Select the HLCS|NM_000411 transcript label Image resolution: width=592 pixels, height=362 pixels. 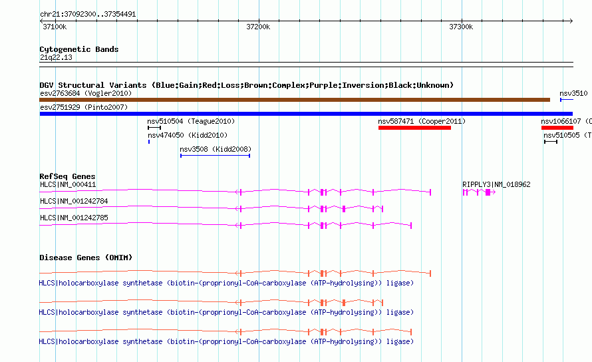[x=68, y=185]
